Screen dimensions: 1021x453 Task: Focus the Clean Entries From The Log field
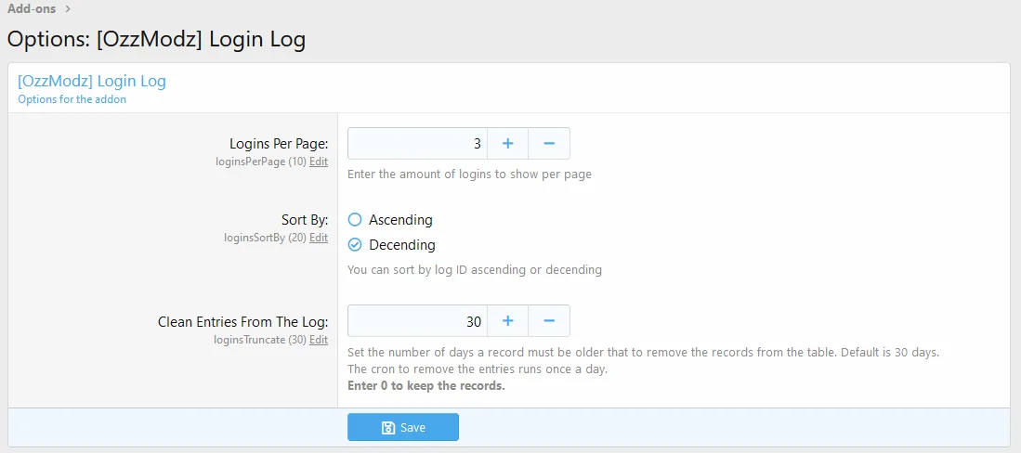point(417,321)
